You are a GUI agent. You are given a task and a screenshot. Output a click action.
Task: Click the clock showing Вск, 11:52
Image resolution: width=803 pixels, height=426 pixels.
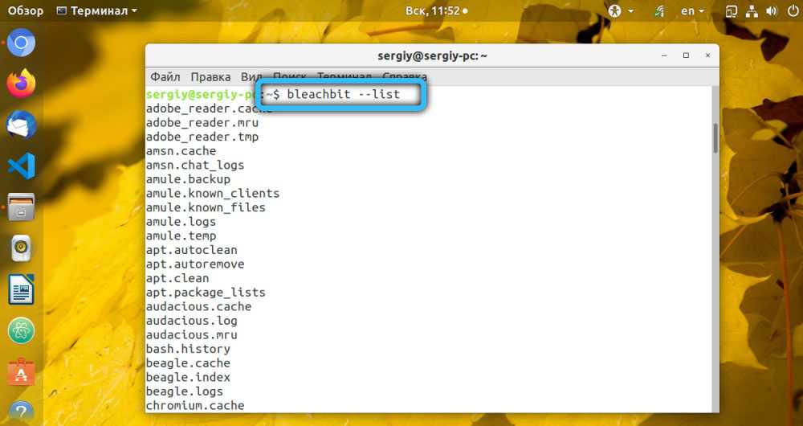(x=434, y=11)
